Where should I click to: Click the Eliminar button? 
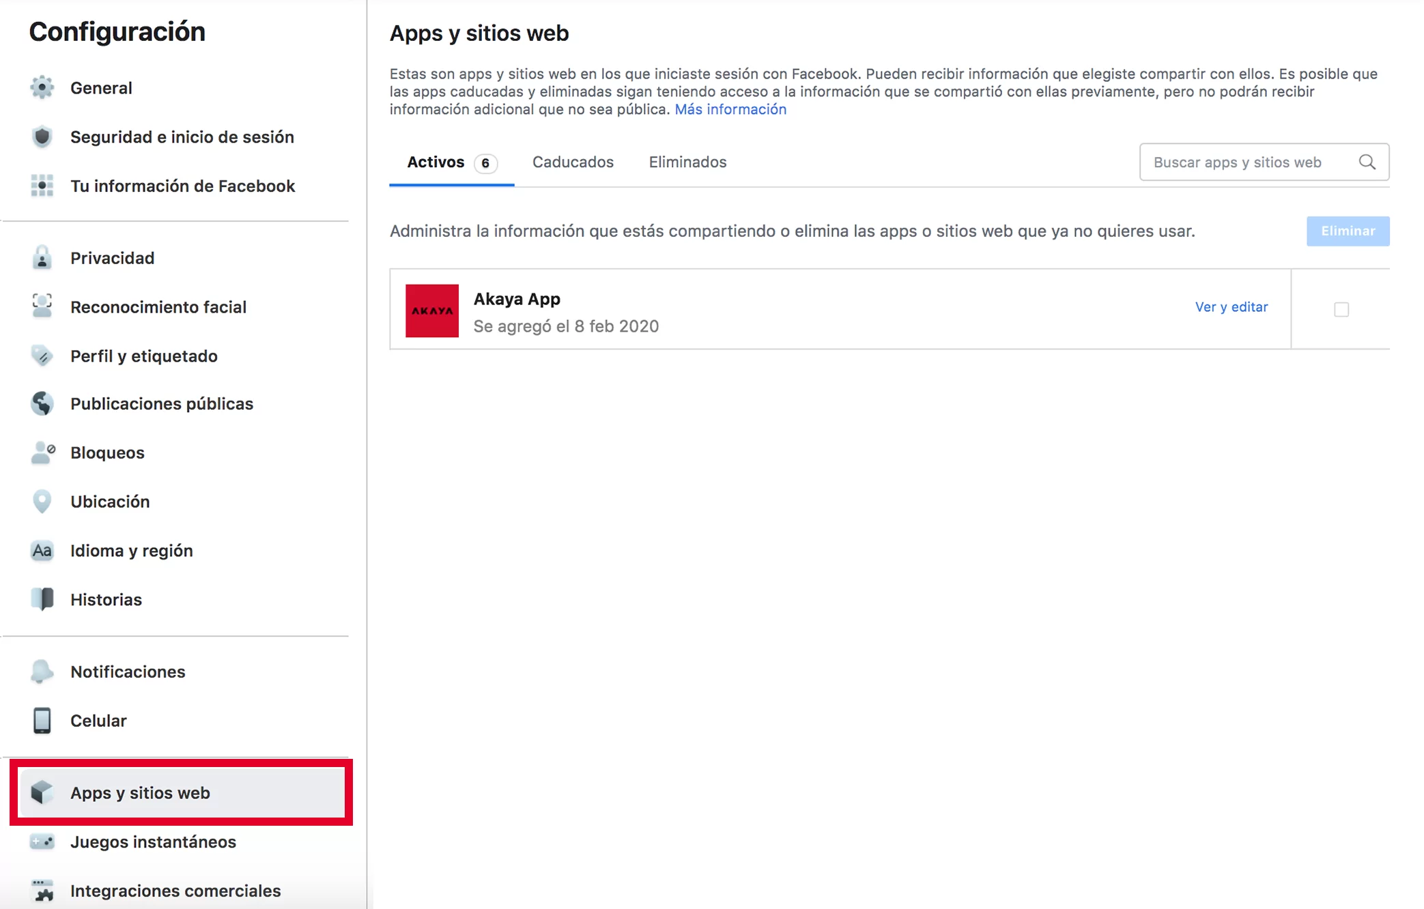coord(1348,231)
